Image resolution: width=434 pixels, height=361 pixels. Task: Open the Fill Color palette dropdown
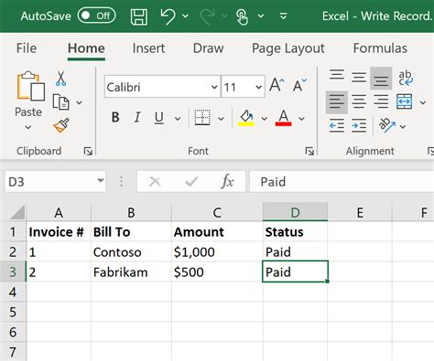pos(265,119)
